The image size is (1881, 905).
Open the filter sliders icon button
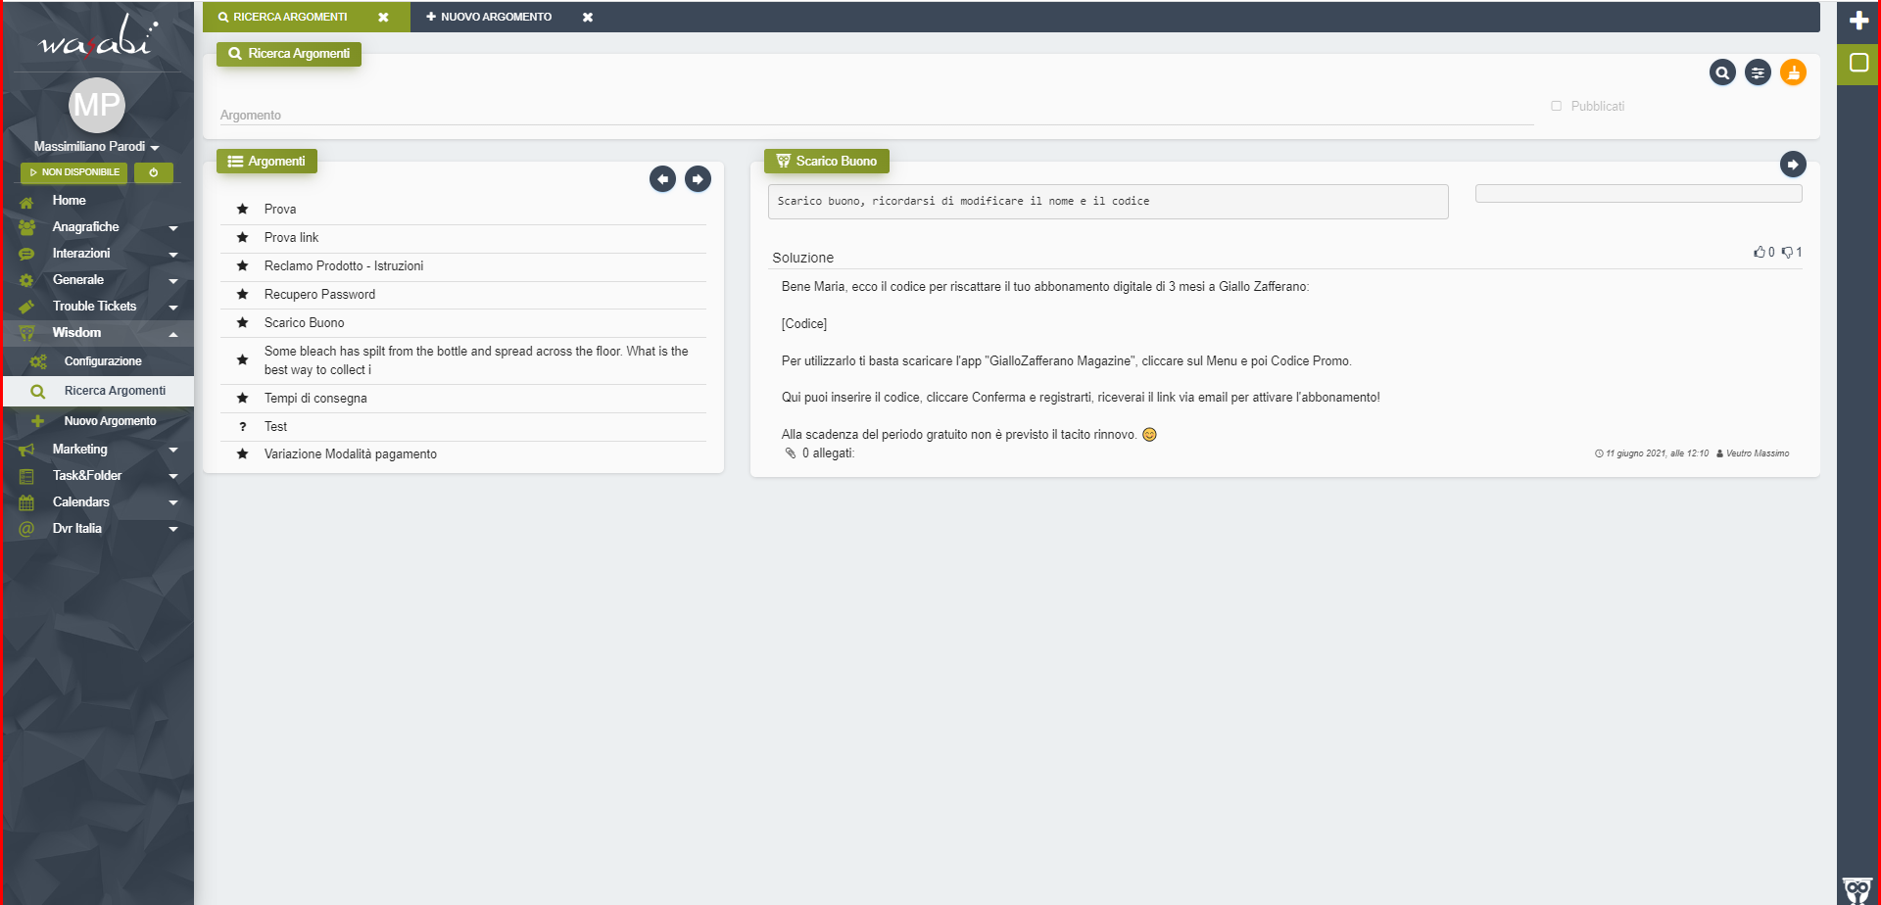[1758, 72]
